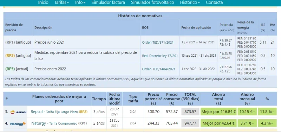Viewport: 281px width, 133px height.
Task: Expand the Info dropdown menu
Action: (80, 2)
